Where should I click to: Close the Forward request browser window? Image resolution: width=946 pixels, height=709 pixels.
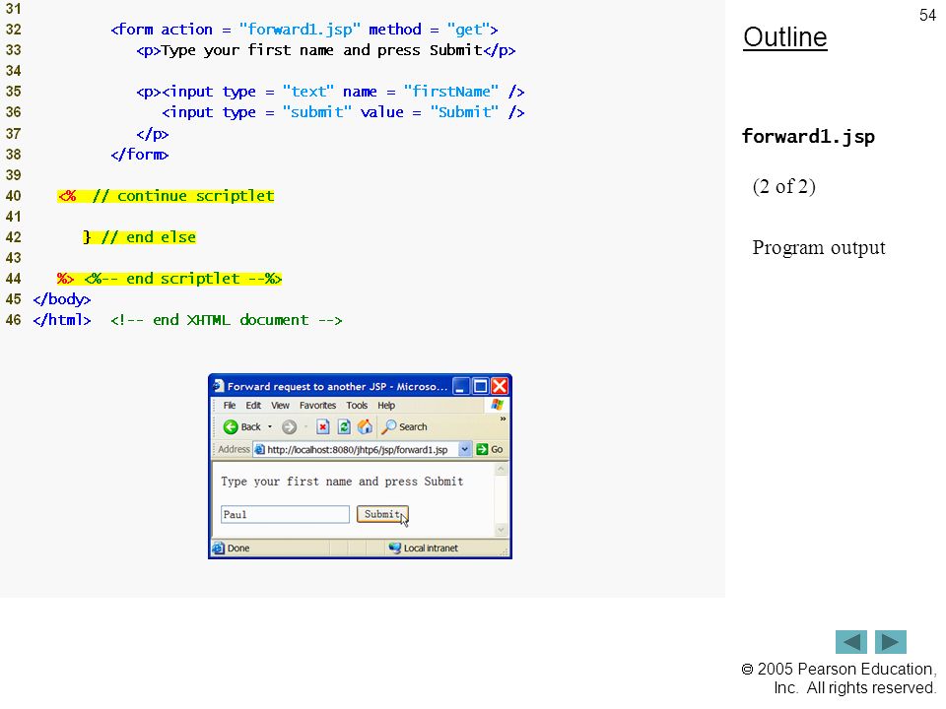[x=500, y=386]
